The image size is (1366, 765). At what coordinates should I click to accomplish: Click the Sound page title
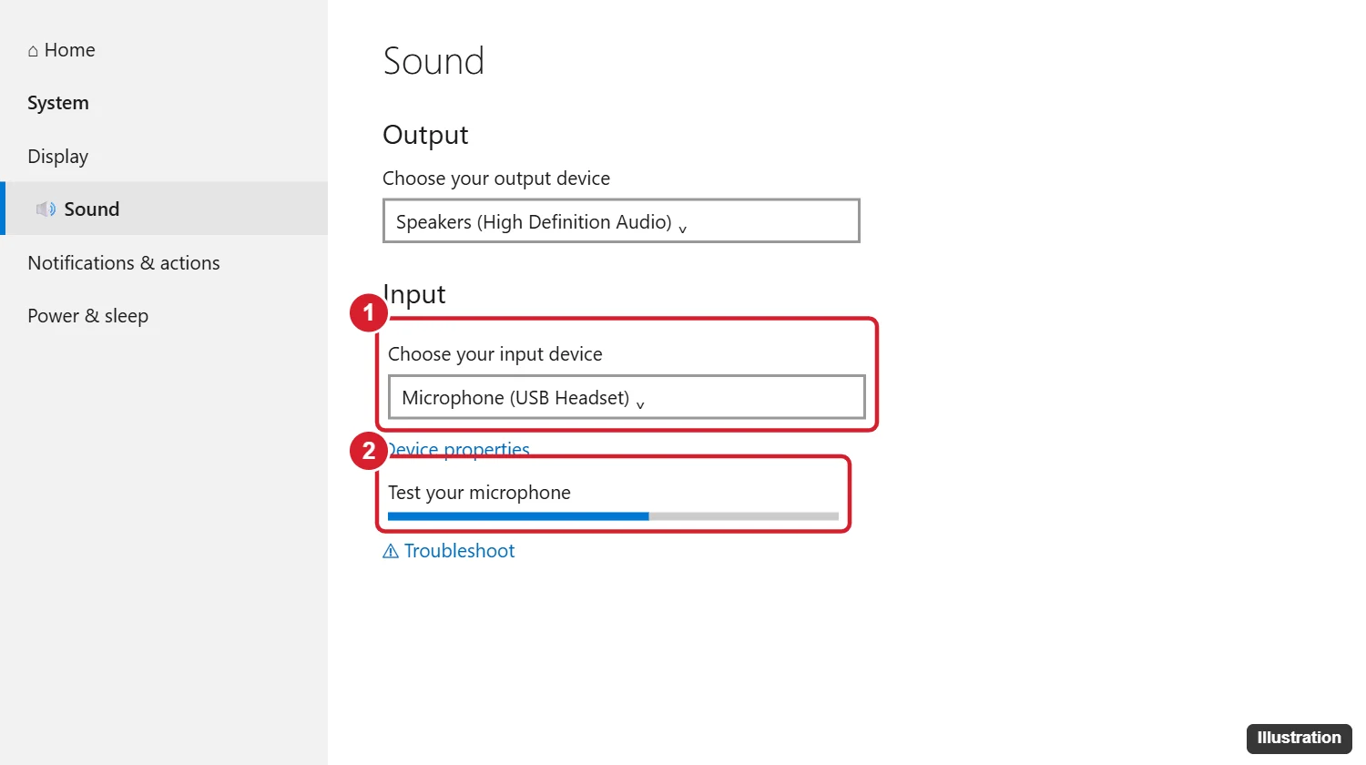click(433, 62)
